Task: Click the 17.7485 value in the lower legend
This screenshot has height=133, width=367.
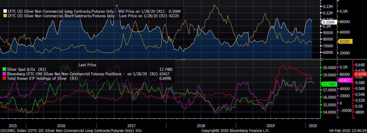Action: point(166,70)
